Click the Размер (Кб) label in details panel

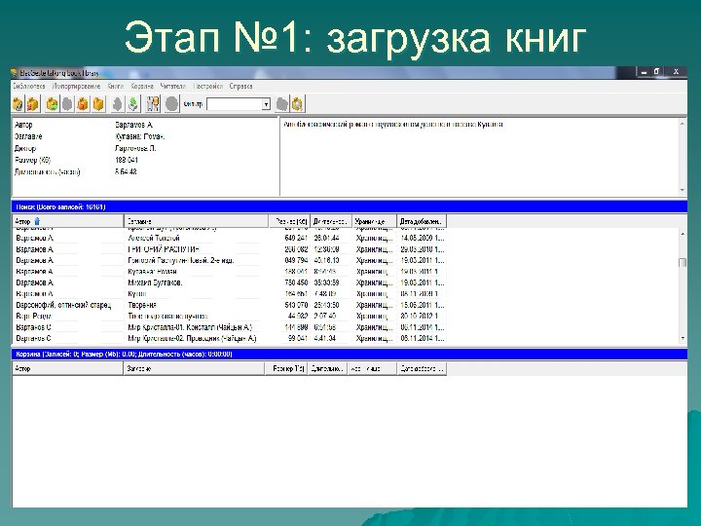(33, 160)
